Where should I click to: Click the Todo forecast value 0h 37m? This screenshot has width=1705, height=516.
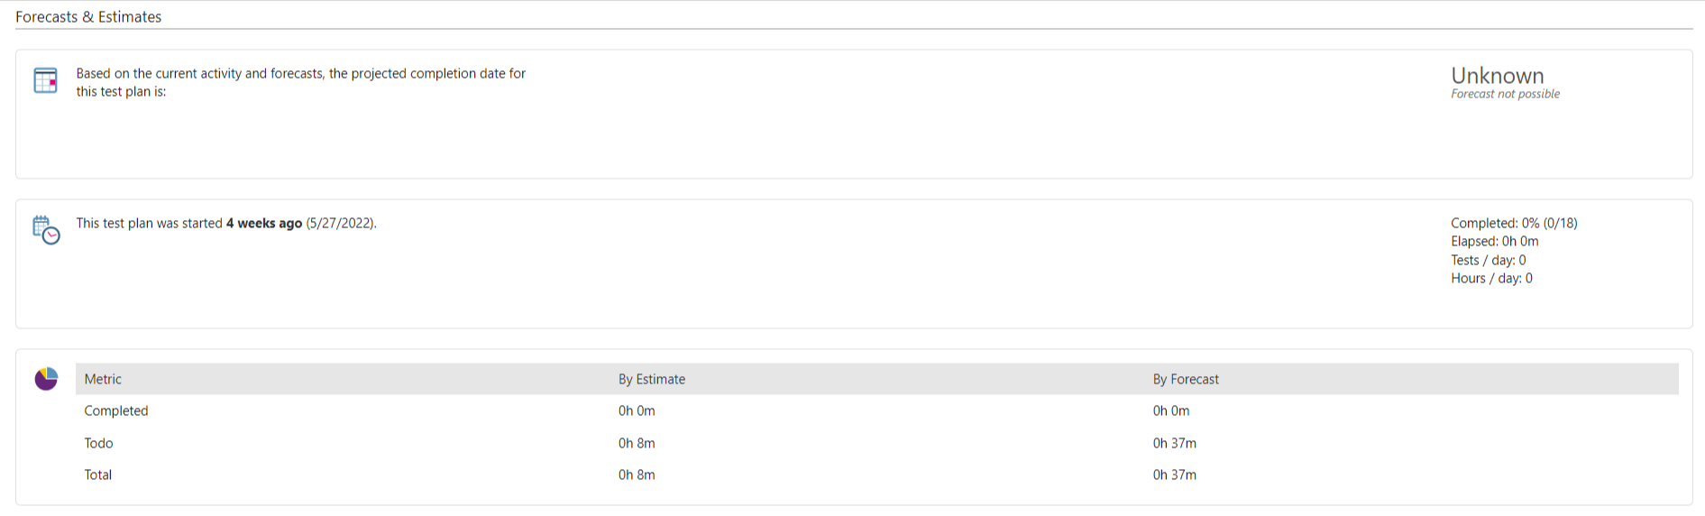pos(1174,444)
